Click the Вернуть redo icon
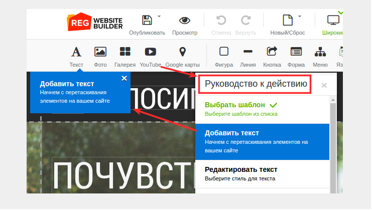The width and height of the screenshot is (372, 210). coord(245,21)
